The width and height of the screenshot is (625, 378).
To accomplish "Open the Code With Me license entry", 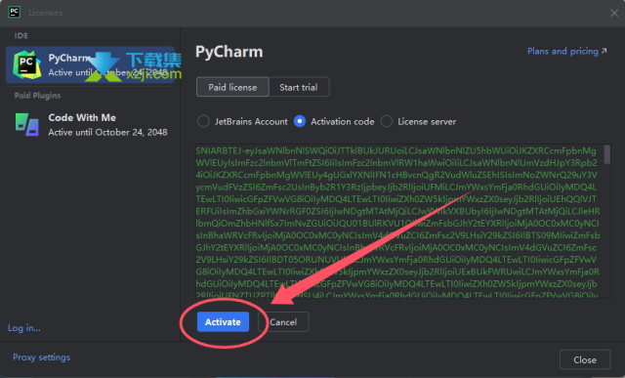I will point(90,124).
